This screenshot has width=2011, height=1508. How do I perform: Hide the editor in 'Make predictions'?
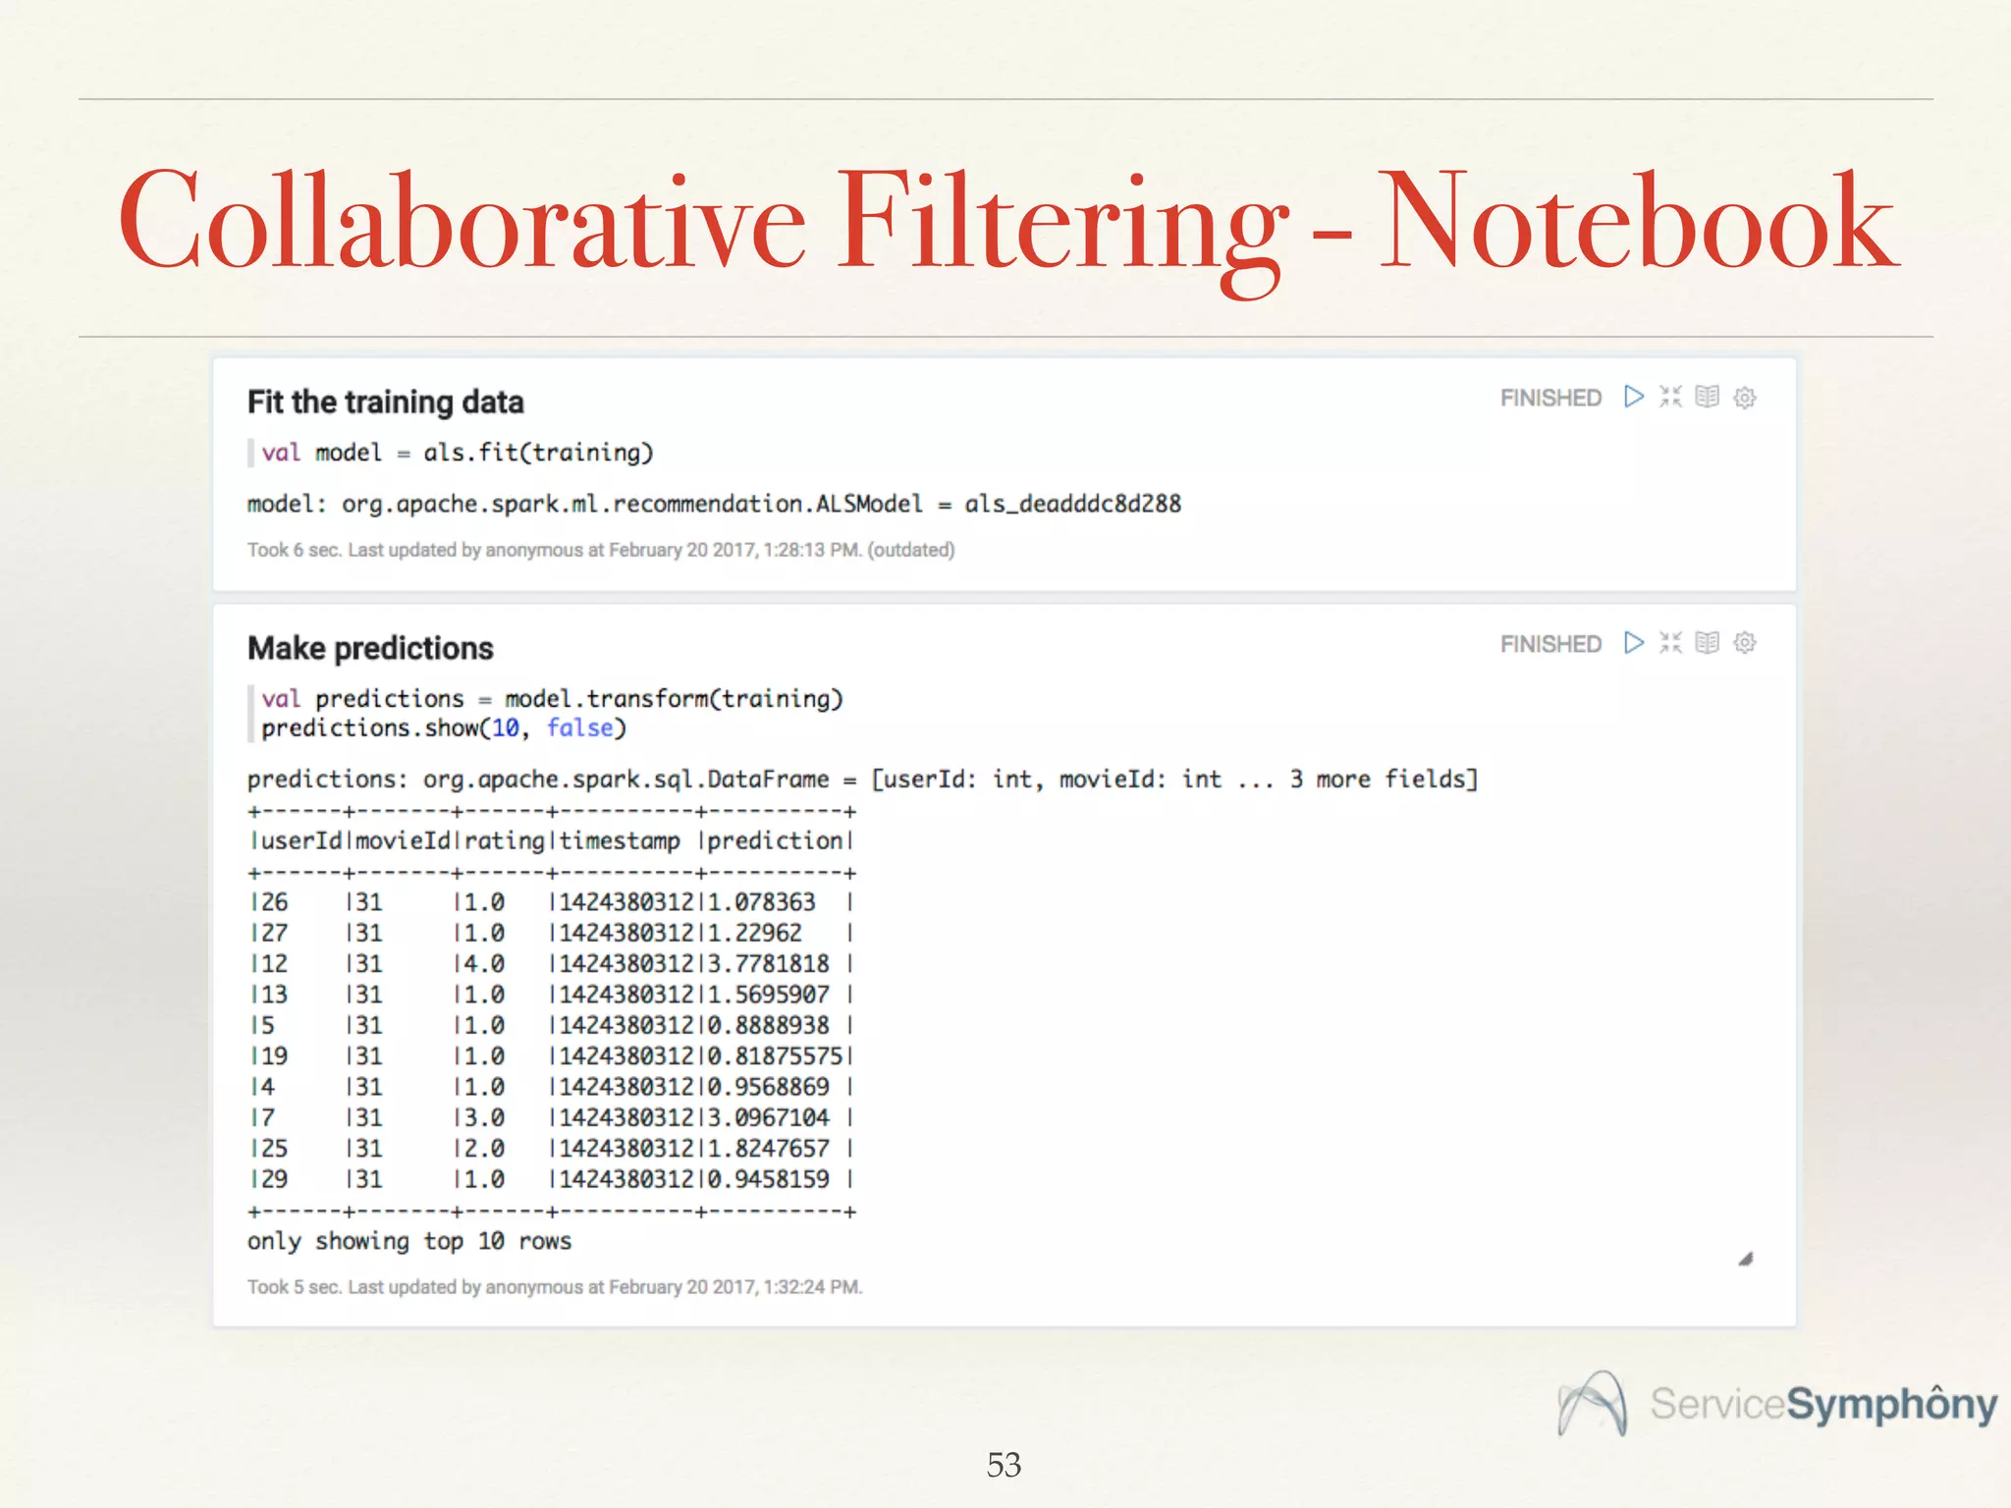pyautogui.click(x=1670, y=643)
